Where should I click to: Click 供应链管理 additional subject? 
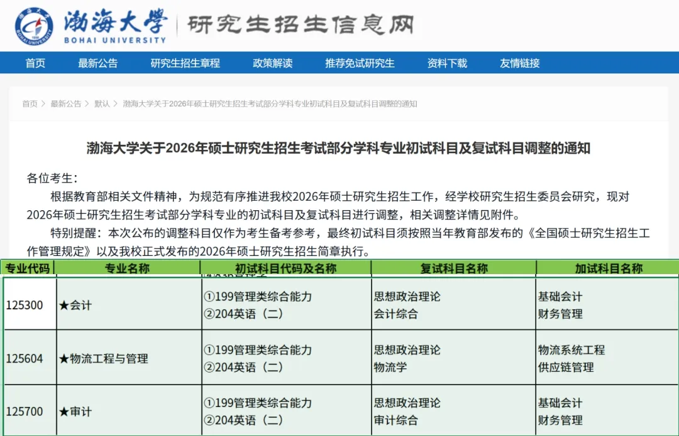[566, 367]
